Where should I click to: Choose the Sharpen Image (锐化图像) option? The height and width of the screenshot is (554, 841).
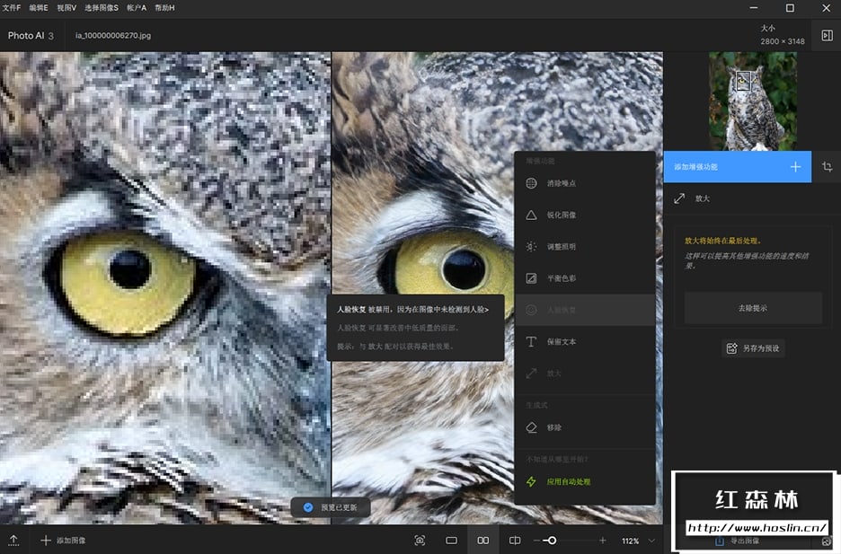pyautogui.click(x=562, y=215)
